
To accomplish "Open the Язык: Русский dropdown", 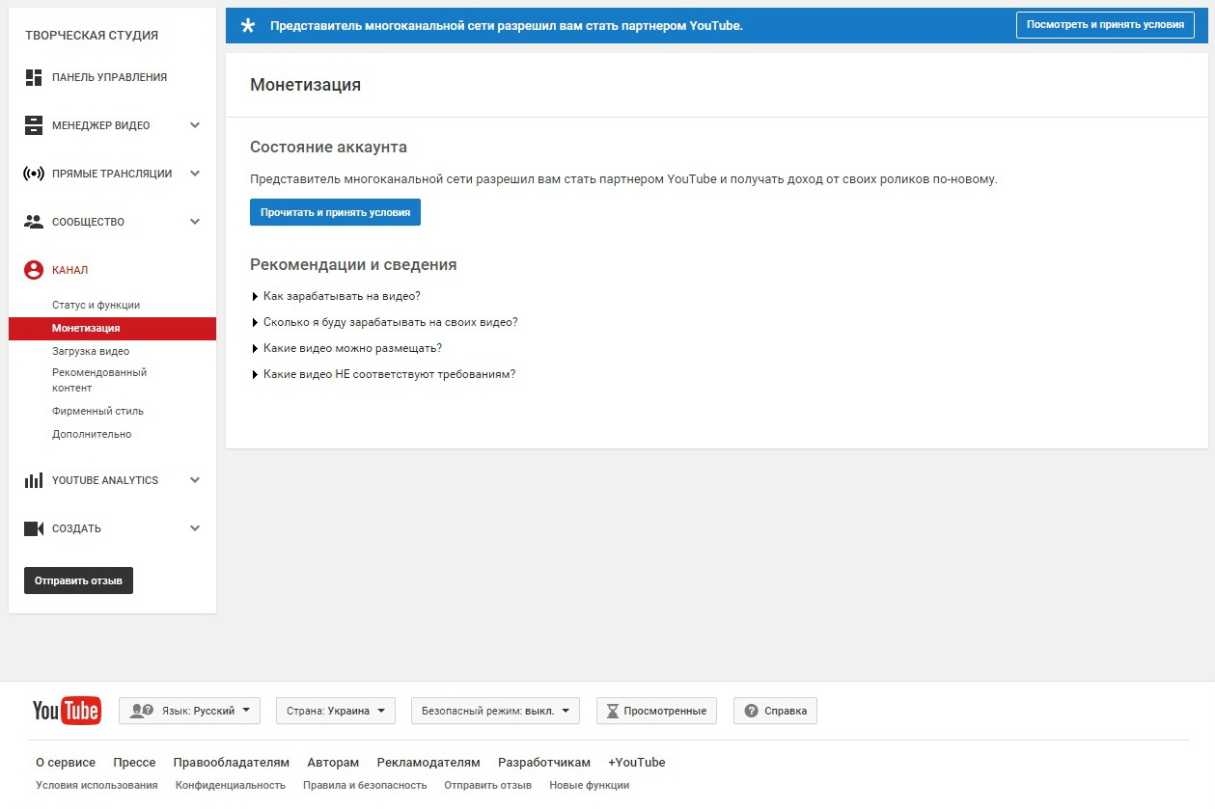I will coord(190,711).
